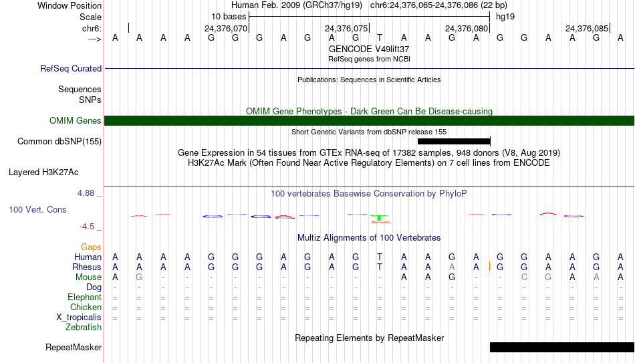
Task: Click 'Repeating Elements by RepeatMasker' title
Action: (x=369, y=338)
